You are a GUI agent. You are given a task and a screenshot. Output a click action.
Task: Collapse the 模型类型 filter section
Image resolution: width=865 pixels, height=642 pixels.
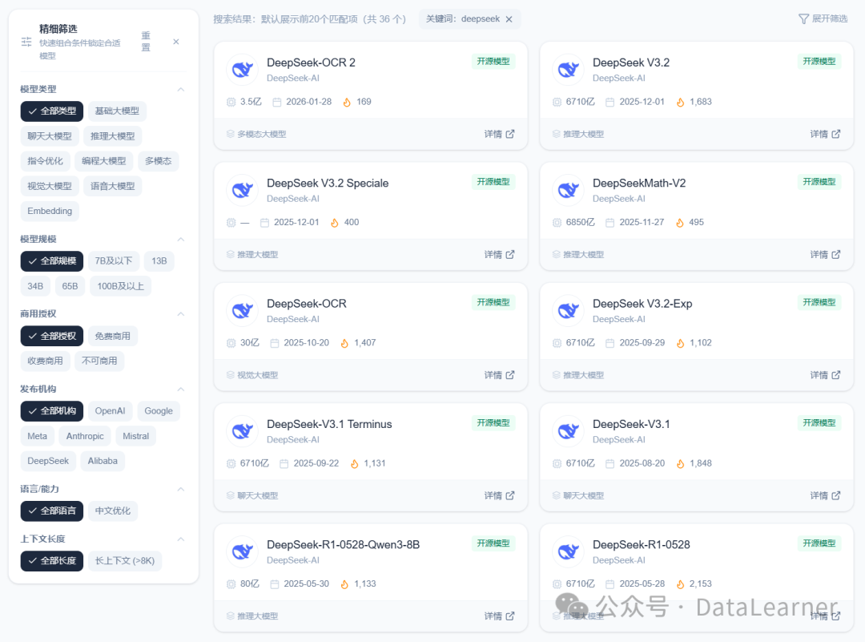click(x=180, y=88)
